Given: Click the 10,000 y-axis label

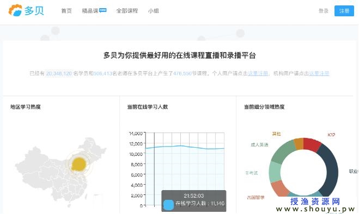Looking at the screenshot, I should point(136,154).
